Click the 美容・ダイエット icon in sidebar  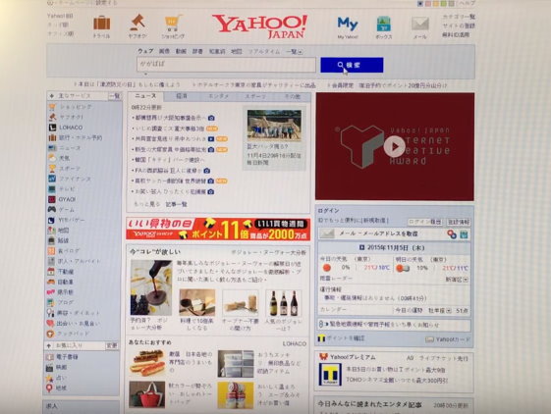click(51, 313)
